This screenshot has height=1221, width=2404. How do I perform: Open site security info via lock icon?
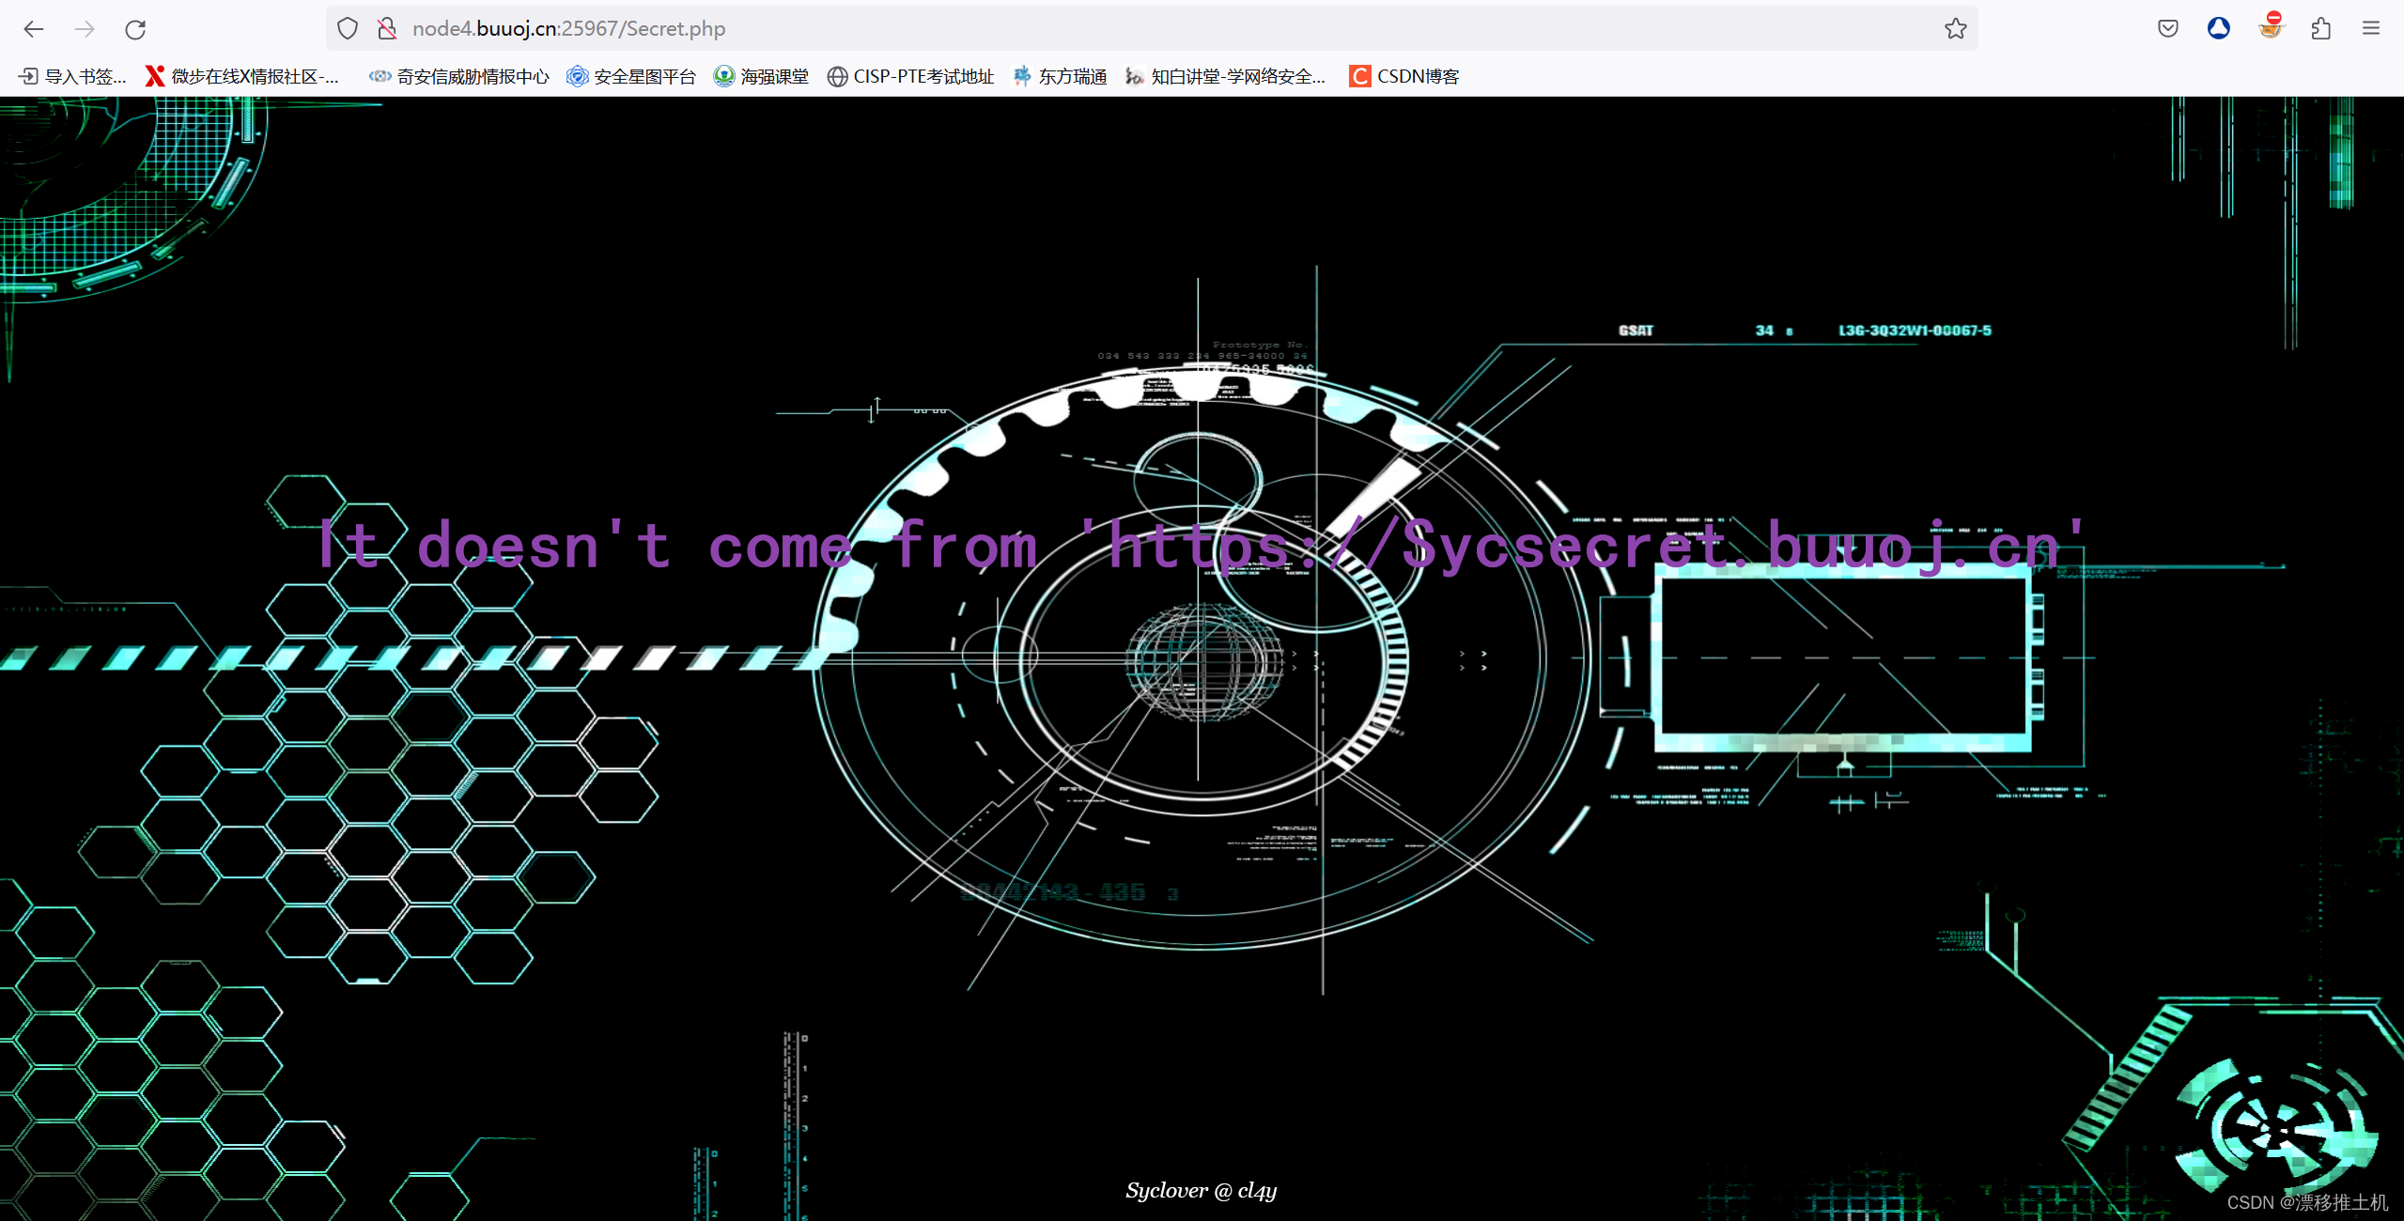coord(387,27)
